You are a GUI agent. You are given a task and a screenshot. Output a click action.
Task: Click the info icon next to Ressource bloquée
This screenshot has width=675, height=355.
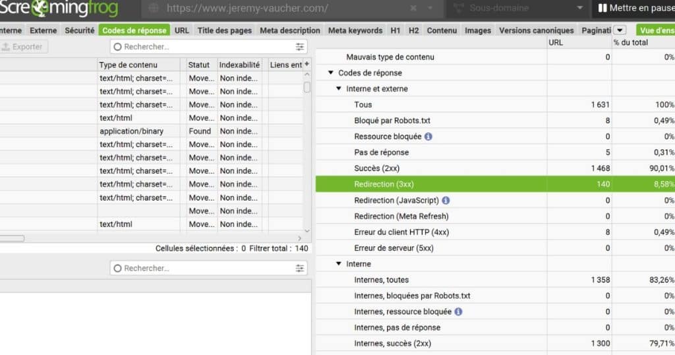[428, 137]
